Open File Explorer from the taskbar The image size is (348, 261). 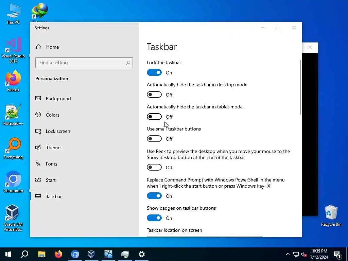(x=41, y=254)
